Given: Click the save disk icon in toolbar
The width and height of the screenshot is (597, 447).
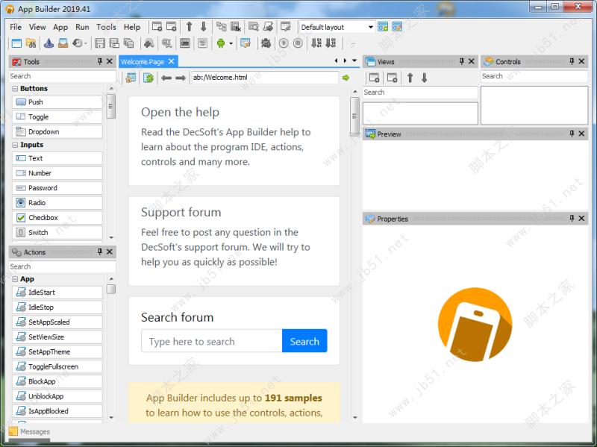Looking at the screenshot, I should pos(100,43).
